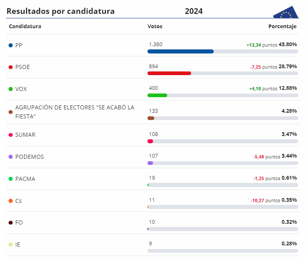This screenshot has width=306, height=258.
Task: Click the red PSOE party dot
Action: pos(11,67)
